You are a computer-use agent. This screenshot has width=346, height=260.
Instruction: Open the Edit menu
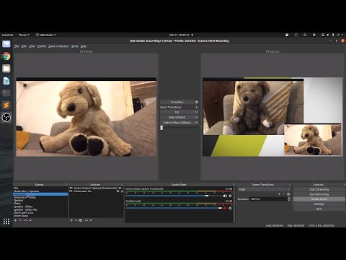click(24, 46)
